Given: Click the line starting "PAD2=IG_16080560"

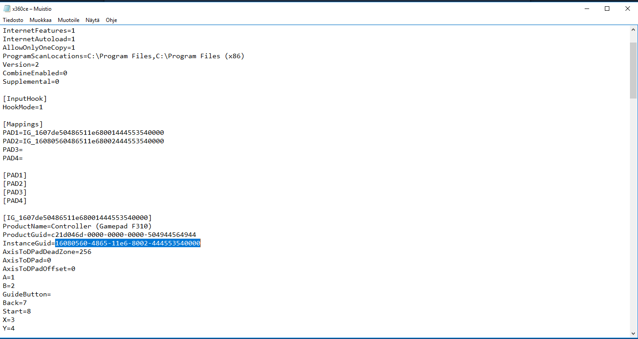Looking at the screenshot, I should click(x=83, y=141).
